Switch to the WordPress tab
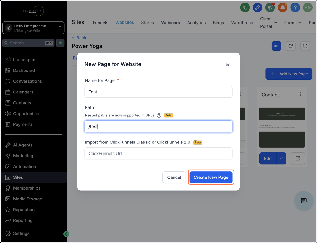317x243 pixels. tap(242, 22)
